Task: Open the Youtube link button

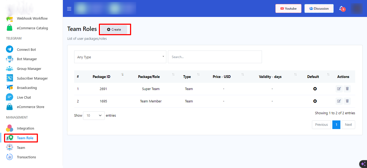Action: [x=288, y=9]
